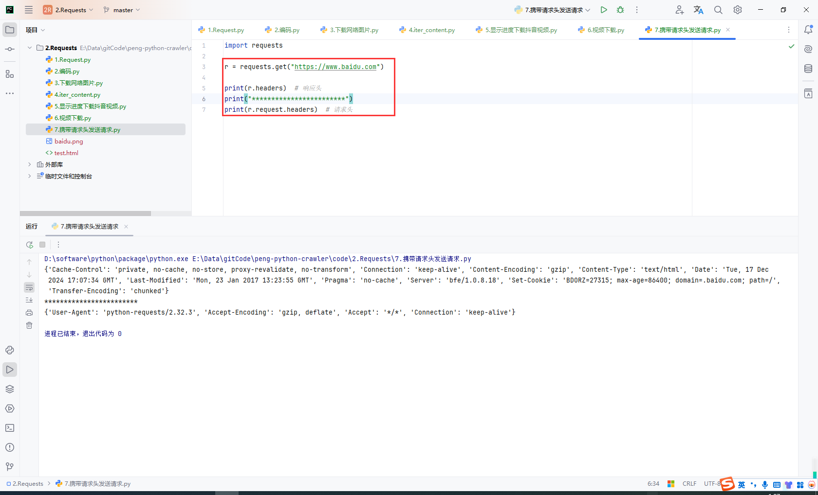Image resolution: width=818 pixels, height=495 pixels.
Task: Open the Run tool window button
Action: 10,370
